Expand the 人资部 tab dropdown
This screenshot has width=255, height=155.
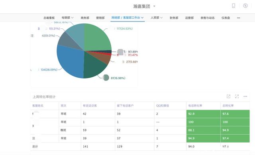161,18
